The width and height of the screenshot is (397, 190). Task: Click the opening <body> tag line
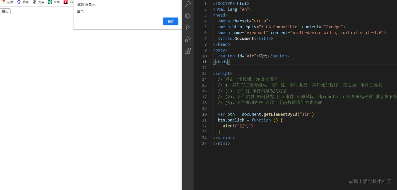tap(220, 50)
